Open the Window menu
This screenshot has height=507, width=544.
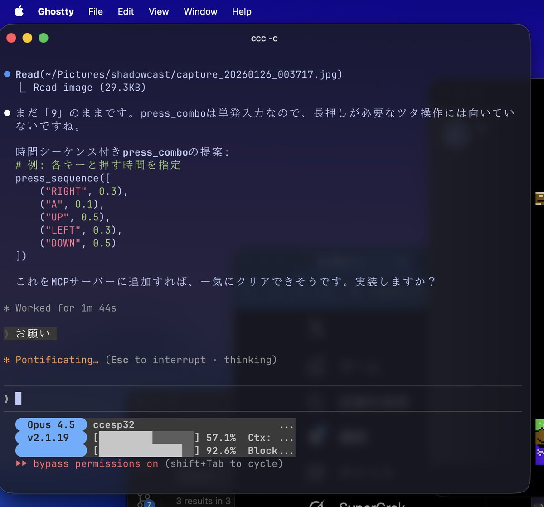click(200, 11)
